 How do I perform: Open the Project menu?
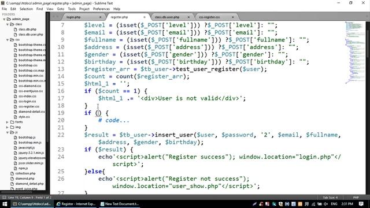(x=84, y=9)
